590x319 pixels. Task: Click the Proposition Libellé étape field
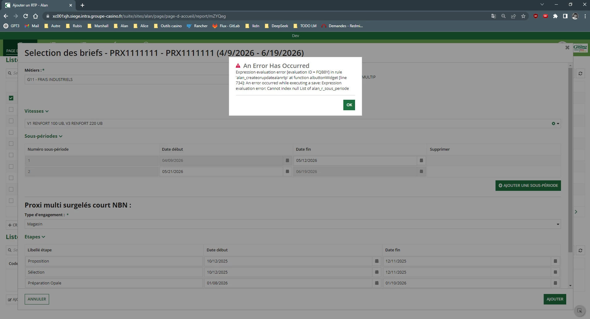click(x=114, y=261)
